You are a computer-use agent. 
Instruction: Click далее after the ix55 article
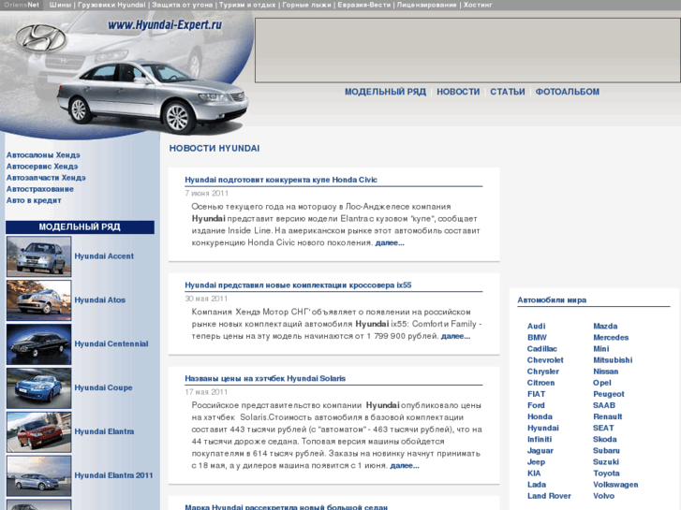coord(455,336)
